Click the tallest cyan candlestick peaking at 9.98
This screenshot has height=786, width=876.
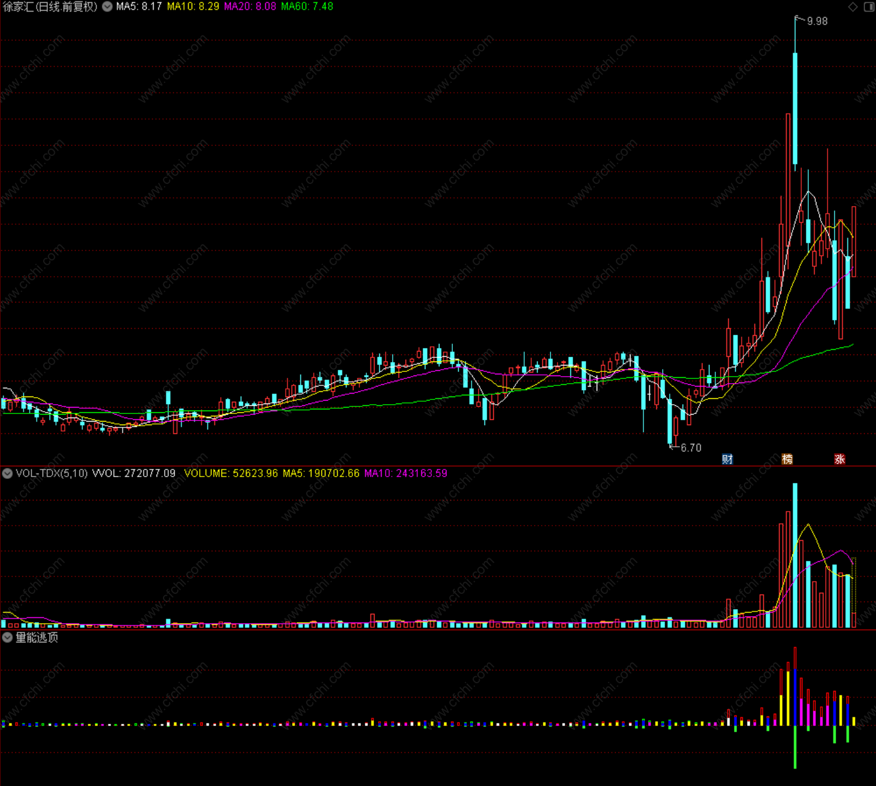(795, 109)
